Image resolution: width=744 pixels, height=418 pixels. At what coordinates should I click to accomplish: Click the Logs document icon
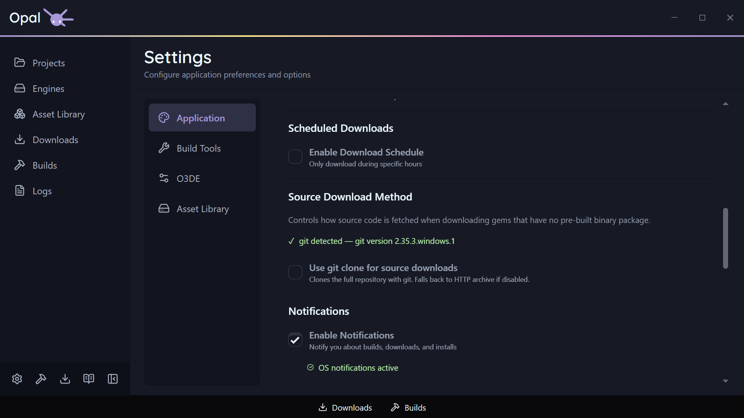(19, 190)
